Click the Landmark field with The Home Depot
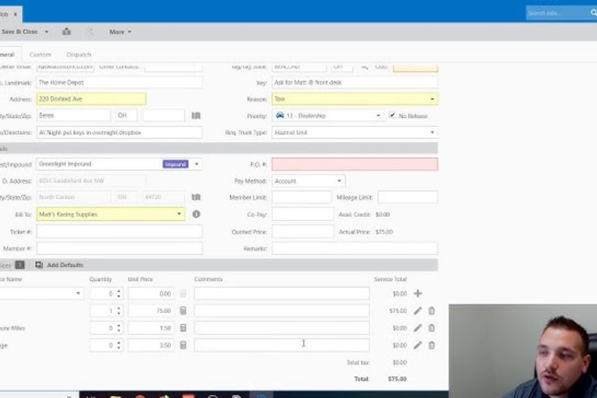 coord(119,82)
